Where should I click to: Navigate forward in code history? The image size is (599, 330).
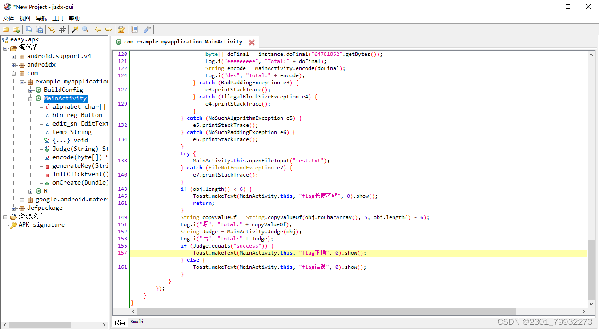tap(109, 29)
